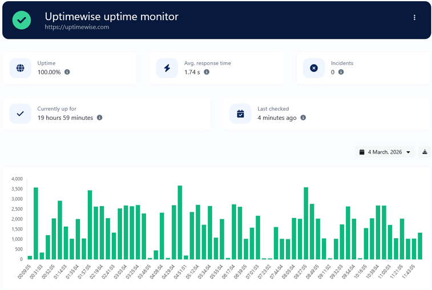Screen dimensions: 432x290
Task: Click the Incidents X circle icon
Action: [313, 68]
